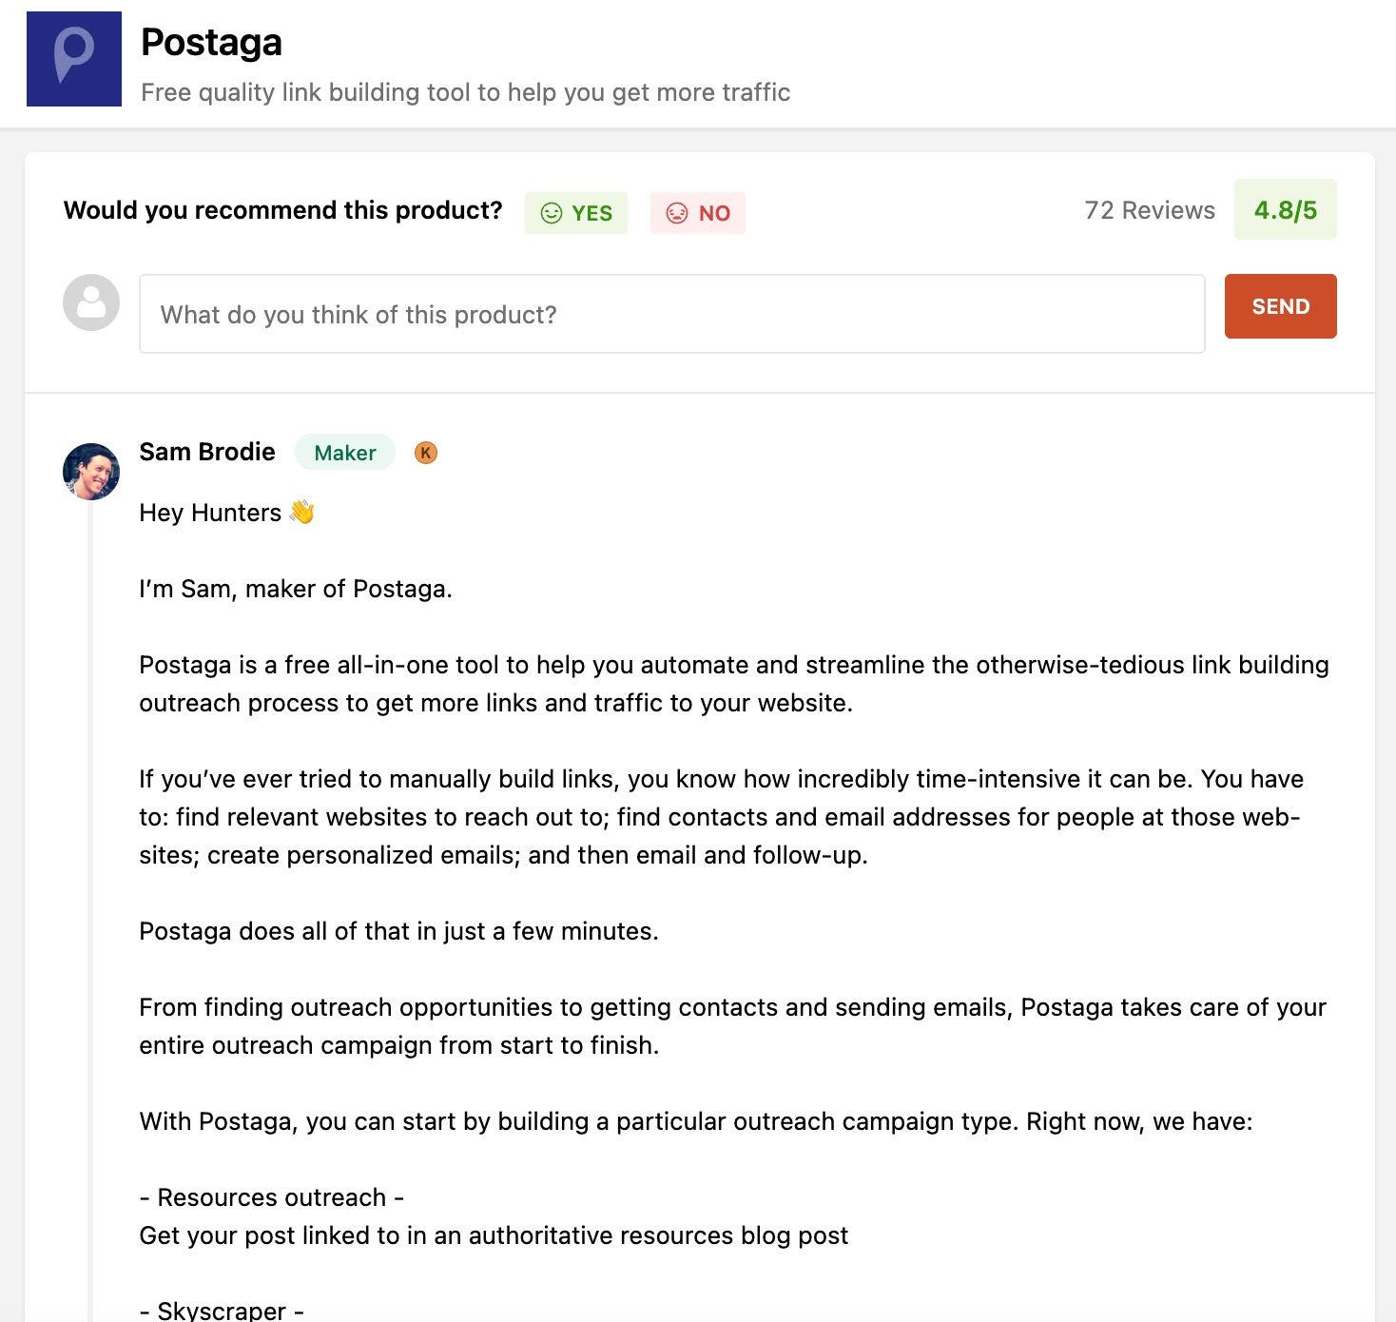Viewport: 1396px width, 1322px height.
Task: Click the Sam Brodie author name
Action: point(207,452)
